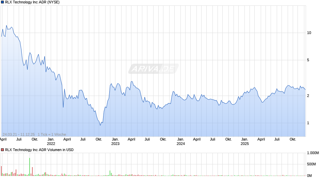Click the green volume spike near Jan. 2023

[x=110, y=173]
